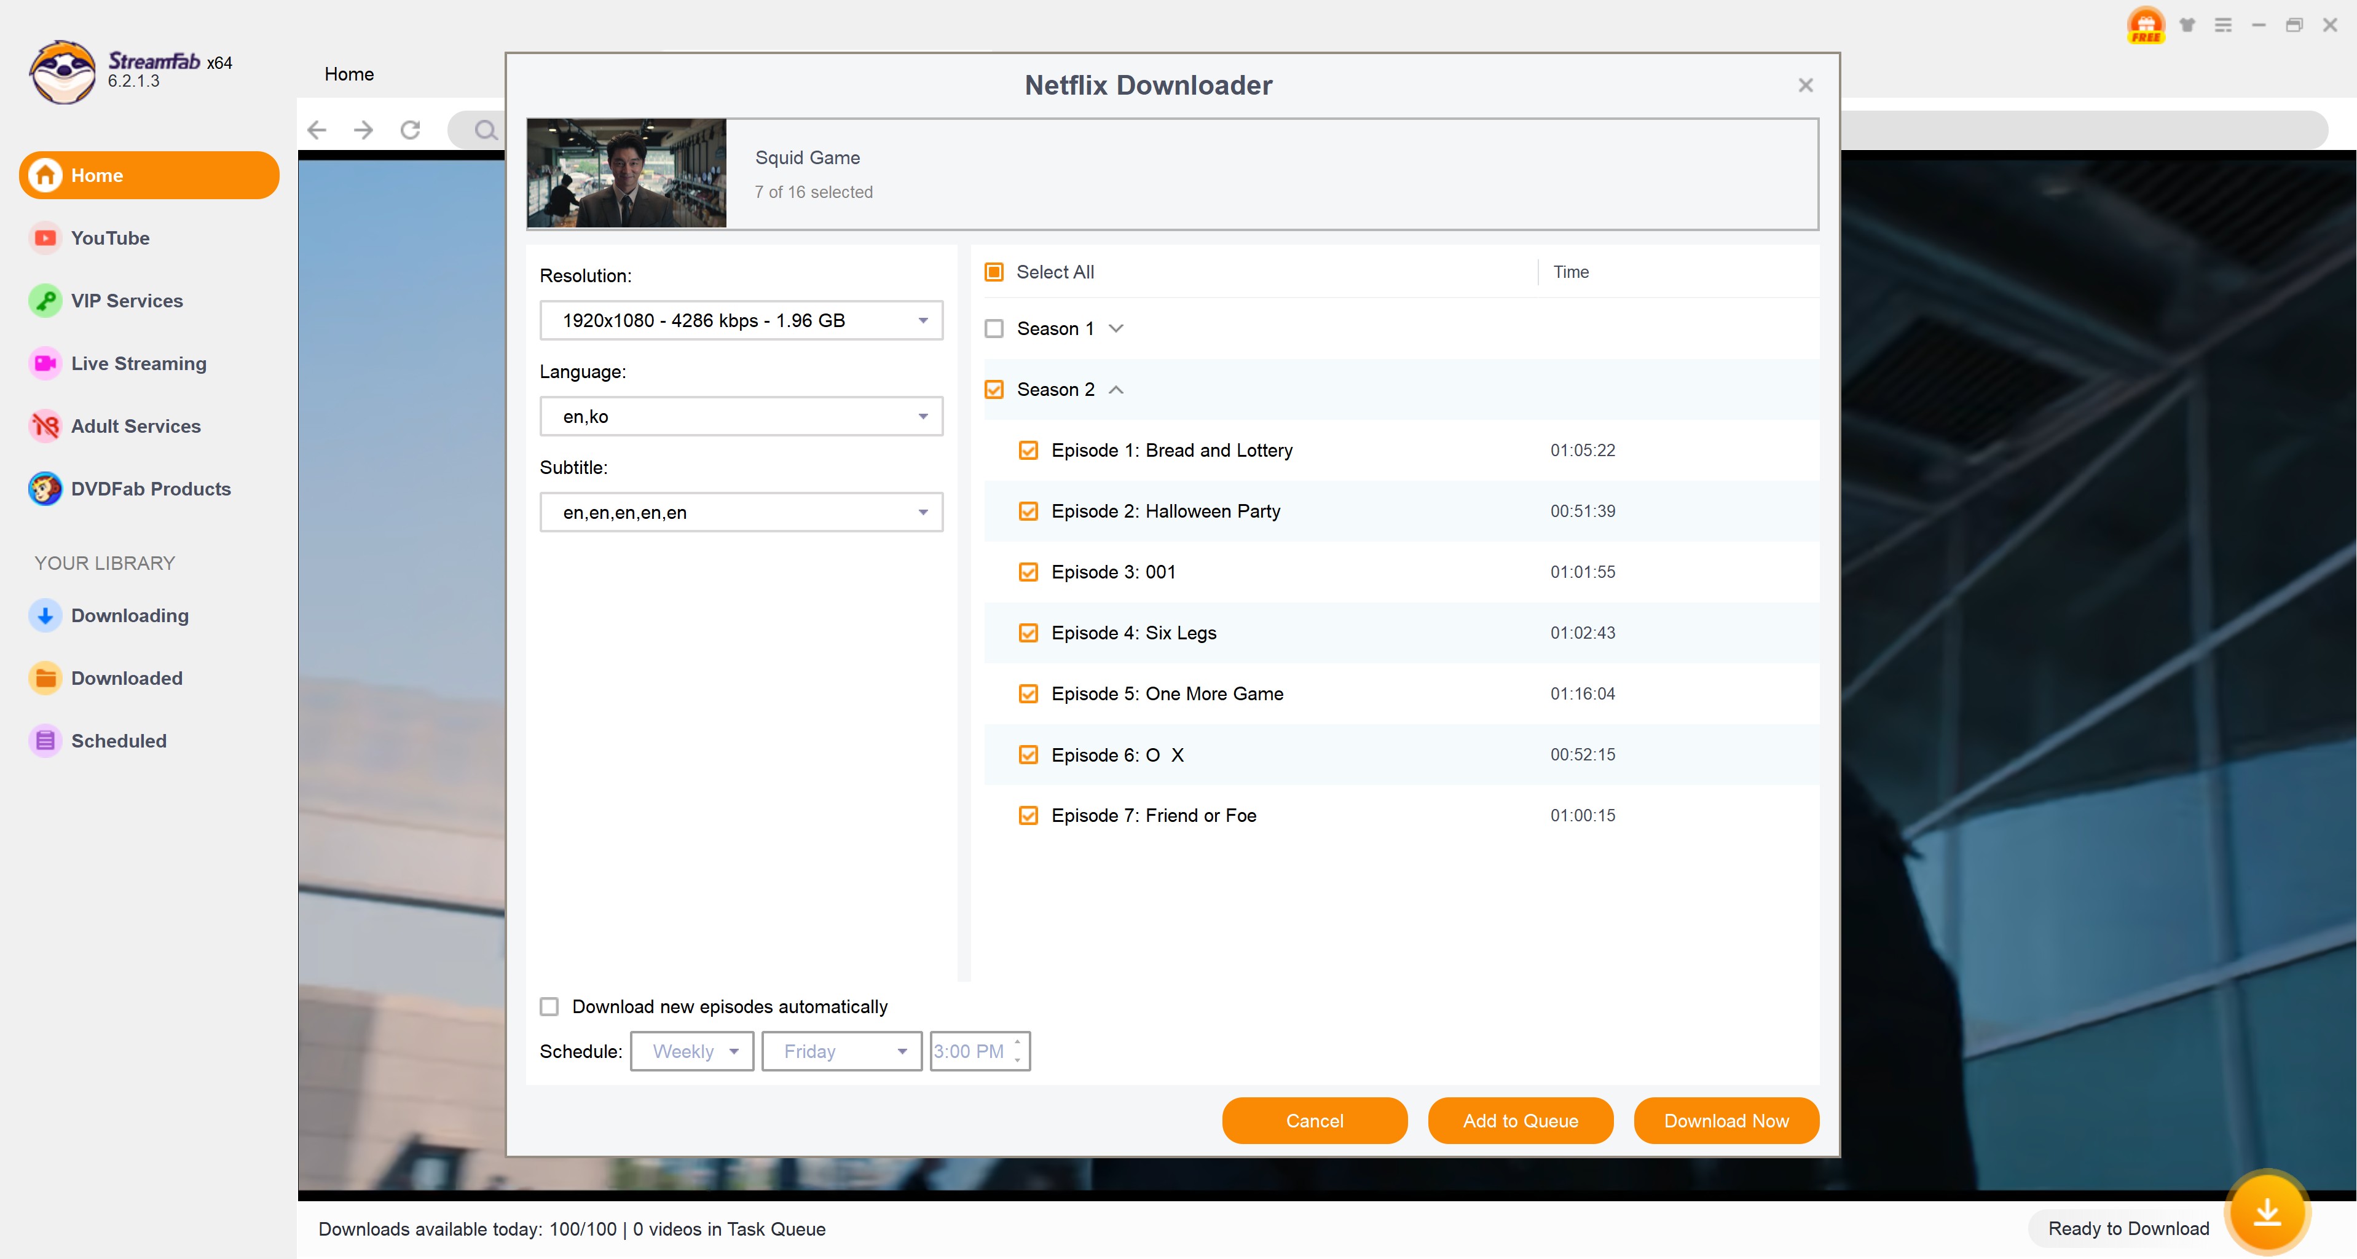2357x1259 pixels.
Task: Open the Resolution dropdown
Action: point(741,320)
